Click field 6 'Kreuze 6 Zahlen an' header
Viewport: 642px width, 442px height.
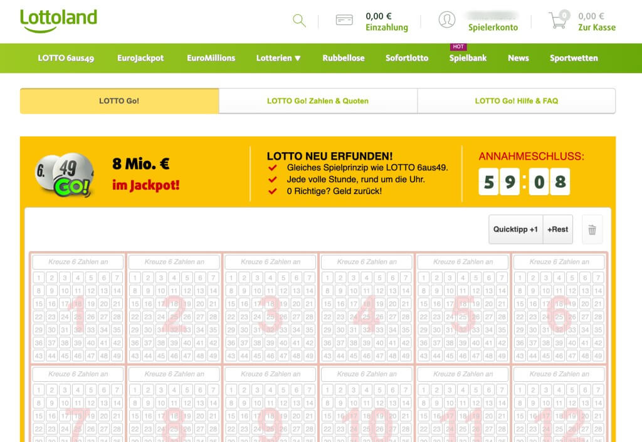point(559,262)
